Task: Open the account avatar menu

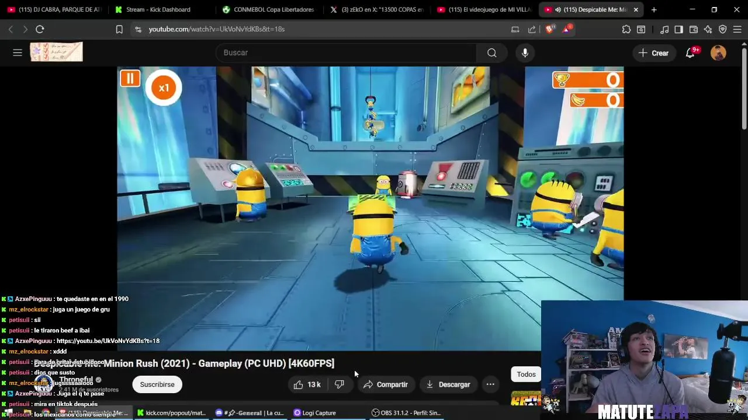Action: (718, 52)
